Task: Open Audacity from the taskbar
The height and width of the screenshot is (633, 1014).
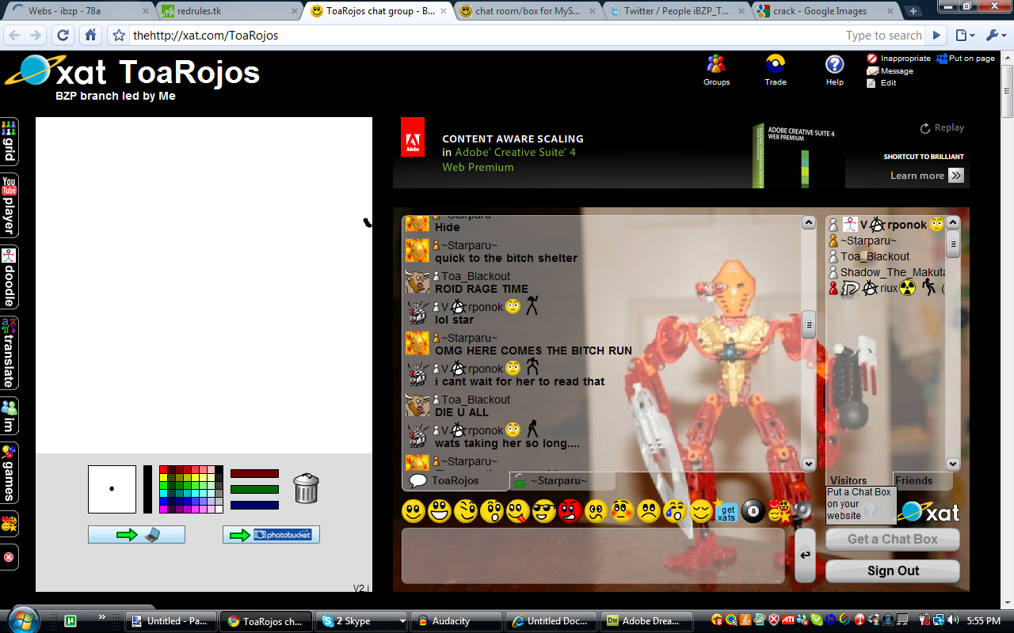Action: point(456,621)
